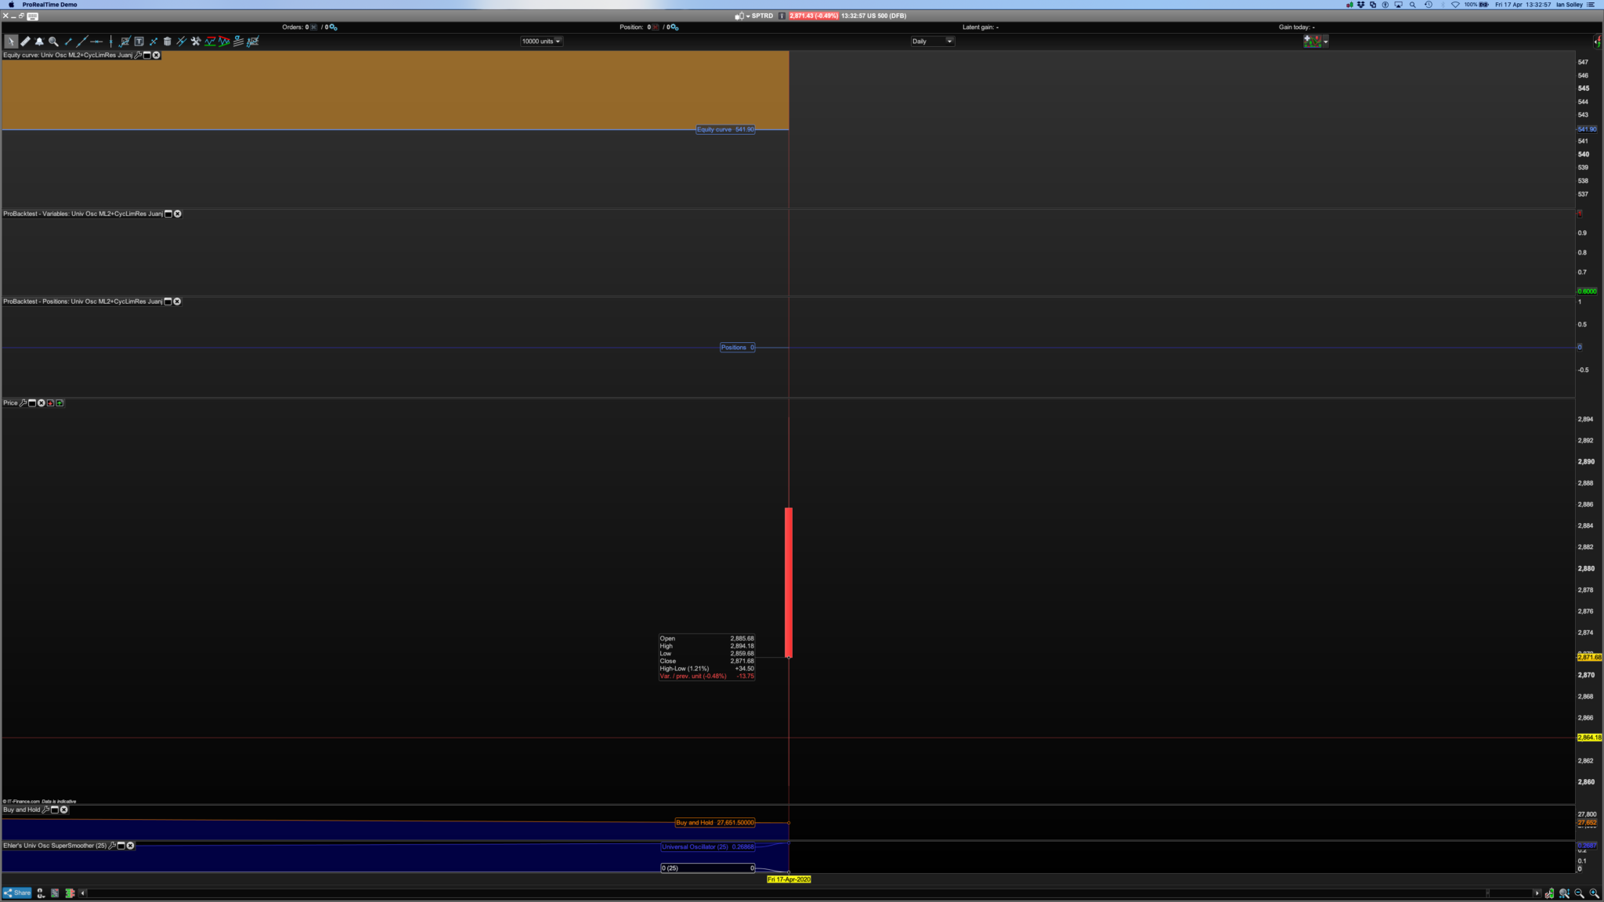1604x902 pixels.
Task: Select the ruler measurement tool
Action: (25, 41)
